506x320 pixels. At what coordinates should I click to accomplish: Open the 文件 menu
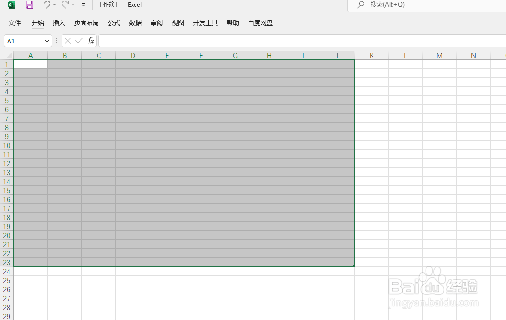click(15, 23)
